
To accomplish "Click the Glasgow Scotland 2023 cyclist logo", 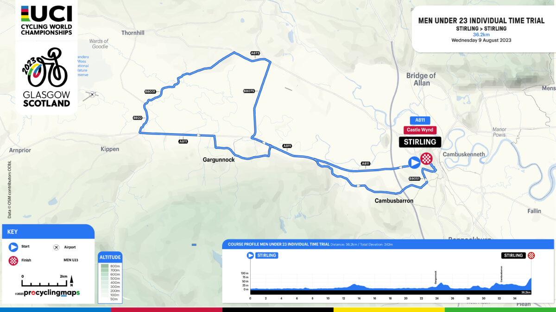I will pos(46,77).
